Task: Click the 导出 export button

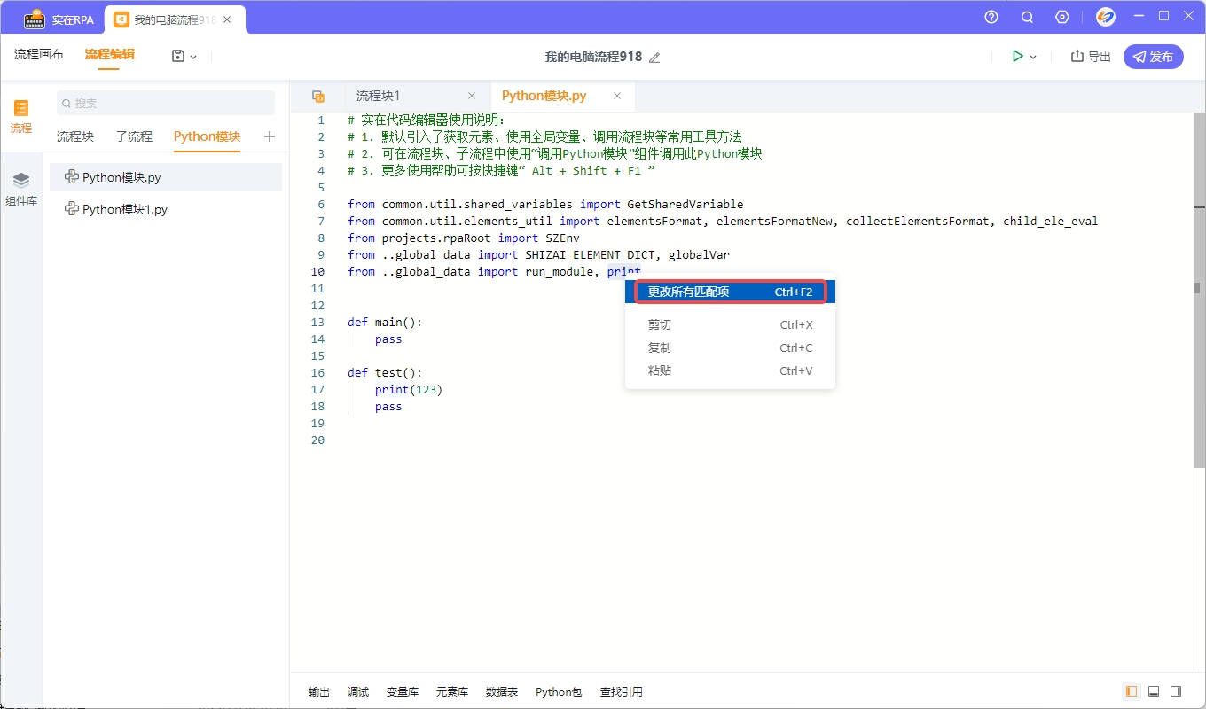Action: pos(1091,57)
